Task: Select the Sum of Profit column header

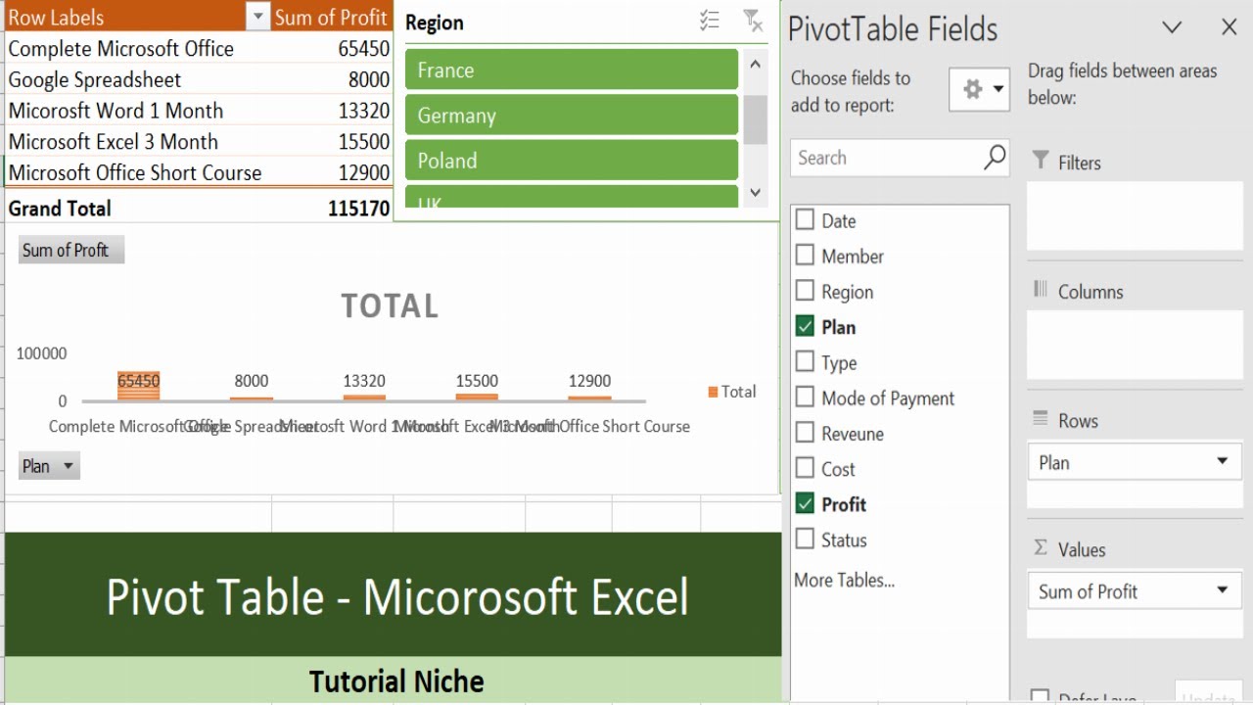Action: pos(331,17)
